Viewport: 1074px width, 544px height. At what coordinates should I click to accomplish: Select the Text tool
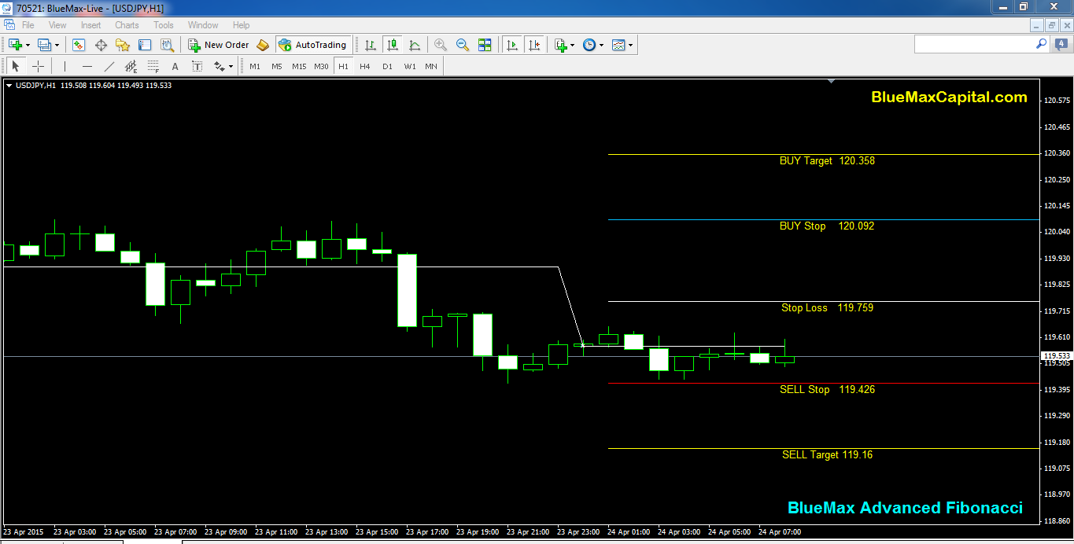tap(175, 66)
